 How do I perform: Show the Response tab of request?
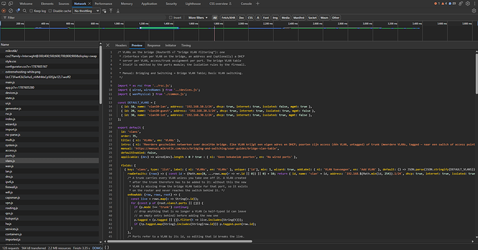click(154, 45)
